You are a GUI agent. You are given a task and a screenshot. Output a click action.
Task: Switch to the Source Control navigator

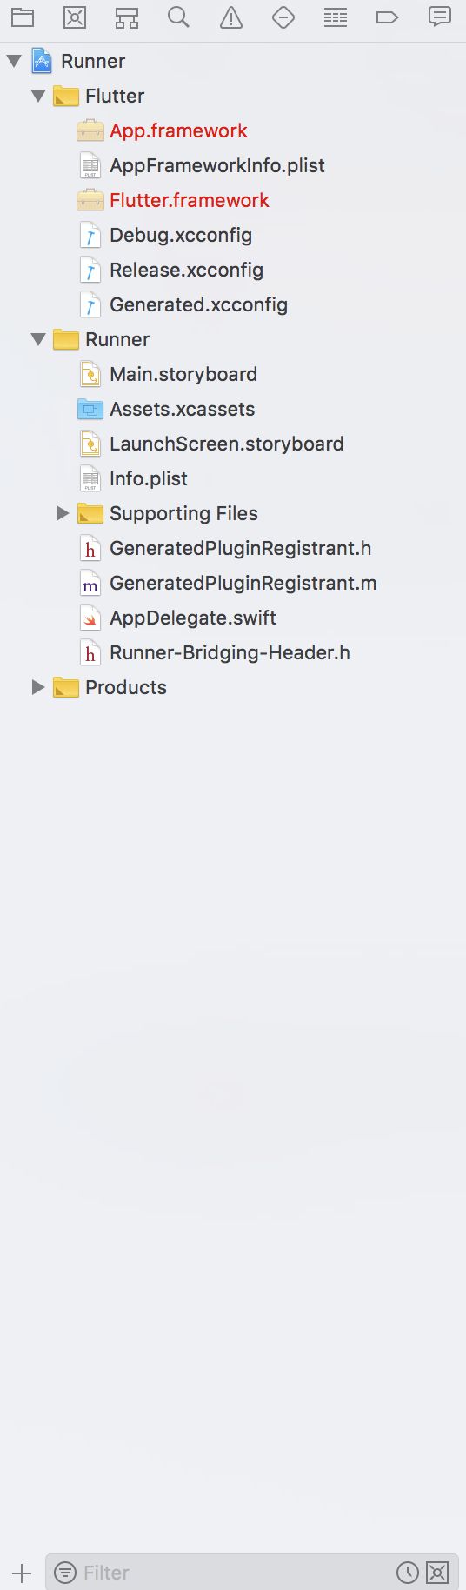click(75, 17)
